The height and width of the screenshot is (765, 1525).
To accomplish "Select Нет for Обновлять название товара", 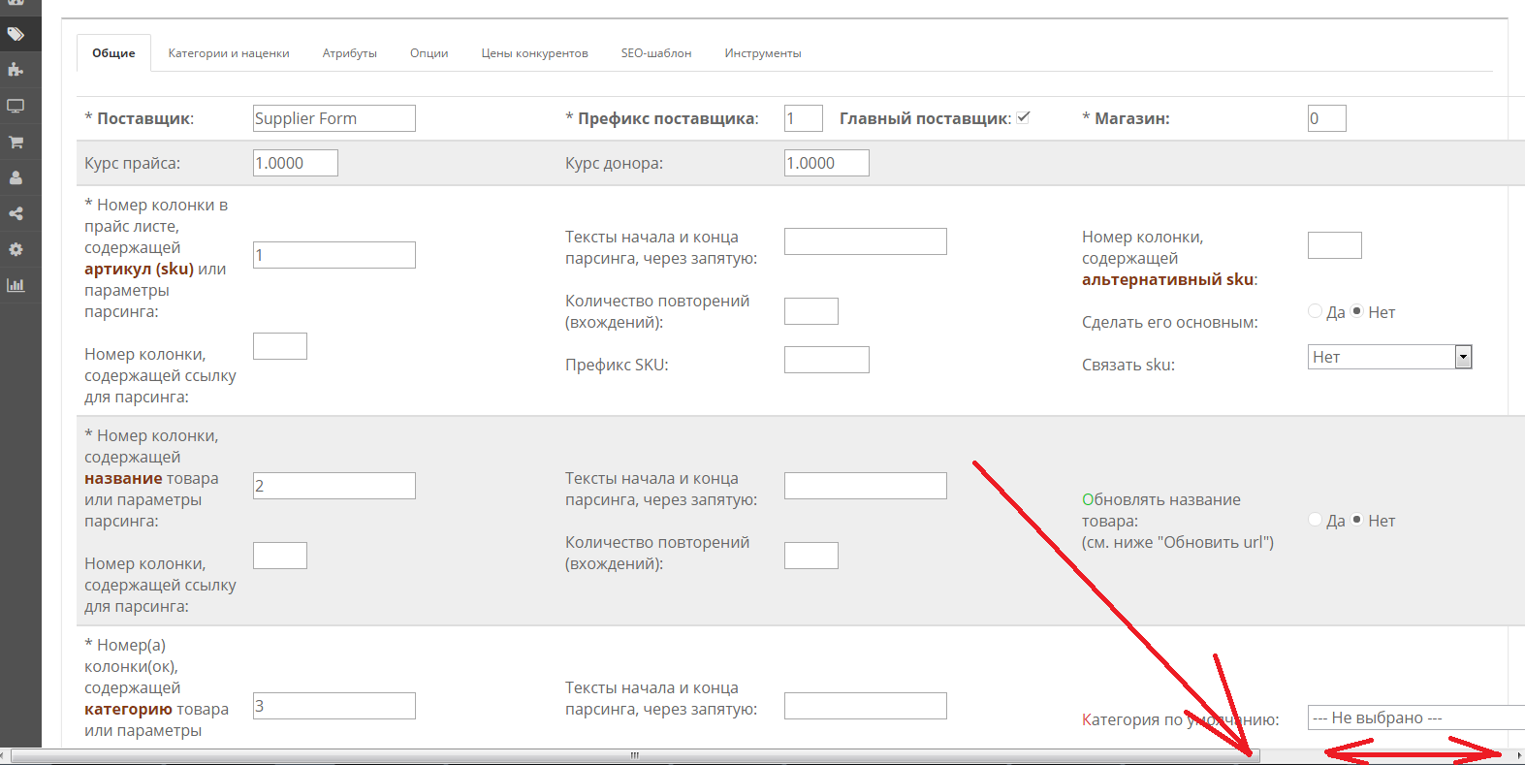I will [x=1357, y=520].
